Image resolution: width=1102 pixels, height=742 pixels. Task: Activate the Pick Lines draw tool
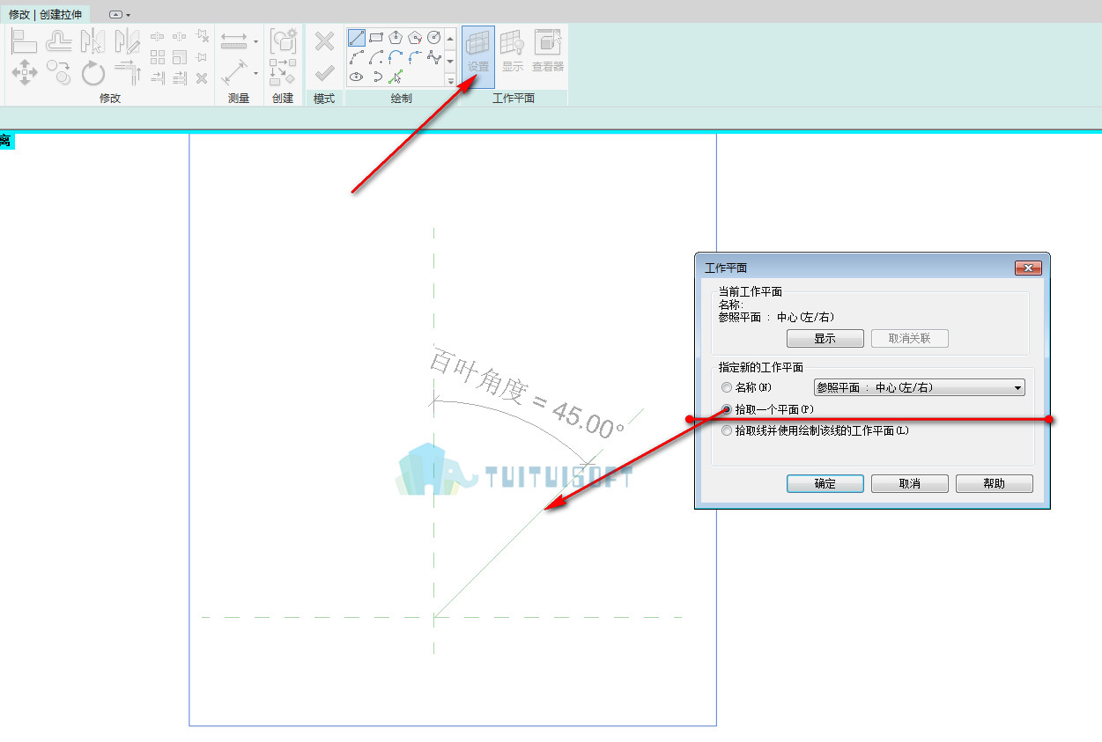pyautogui.click(x=396, y=77)
